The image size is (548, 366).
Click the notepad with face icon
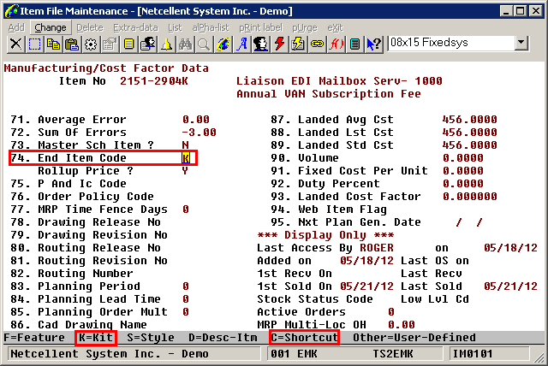tap(148, 44)
